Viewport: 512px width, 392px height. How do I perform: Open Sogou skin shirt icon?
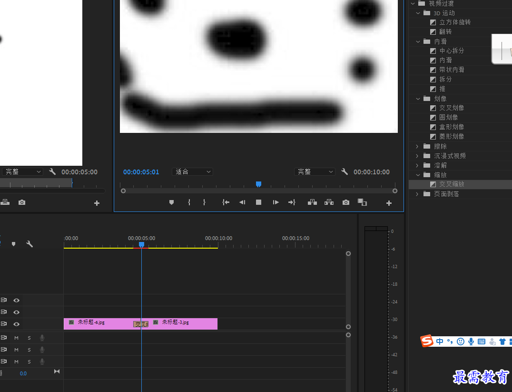tap(502, 342)
